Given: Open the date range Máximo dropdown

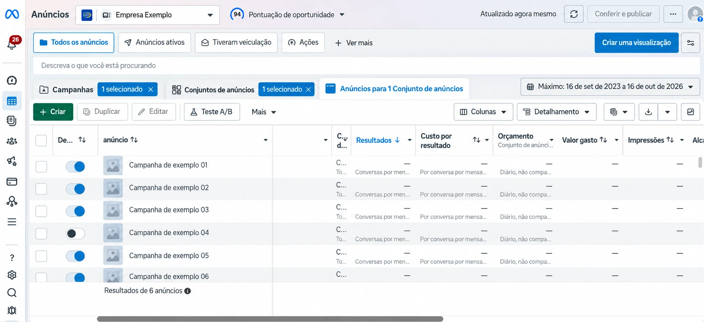Looking at the screenshot, I should (x=610, y=87).
